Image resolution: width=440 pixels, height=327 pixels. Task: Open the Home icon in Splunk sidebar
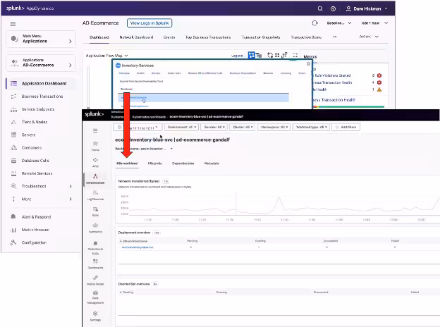[x=95, y=144]
